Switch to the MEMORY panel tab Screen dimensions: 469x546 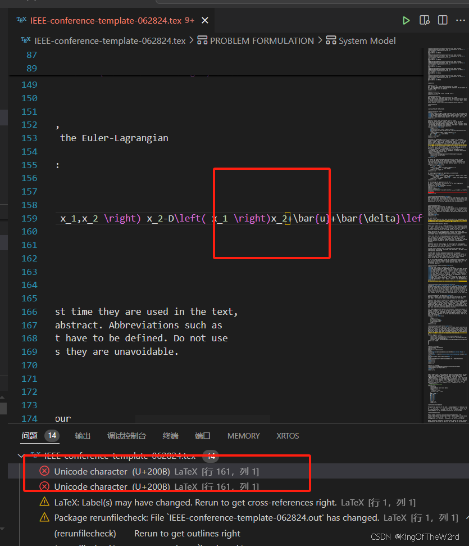coord(243,436)
